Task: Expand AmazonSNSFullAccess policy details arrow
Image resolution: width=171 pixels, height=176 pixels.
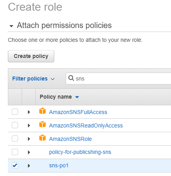Action: (x=29, y=112)
